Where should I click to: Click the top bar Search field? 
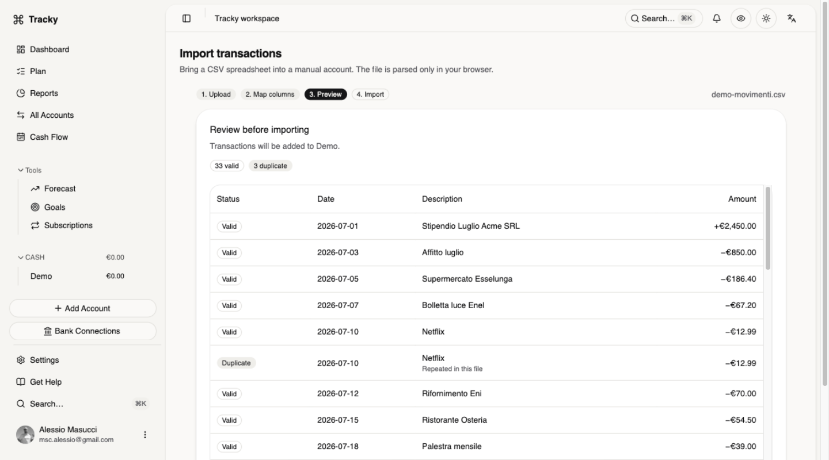pos(663,18)
